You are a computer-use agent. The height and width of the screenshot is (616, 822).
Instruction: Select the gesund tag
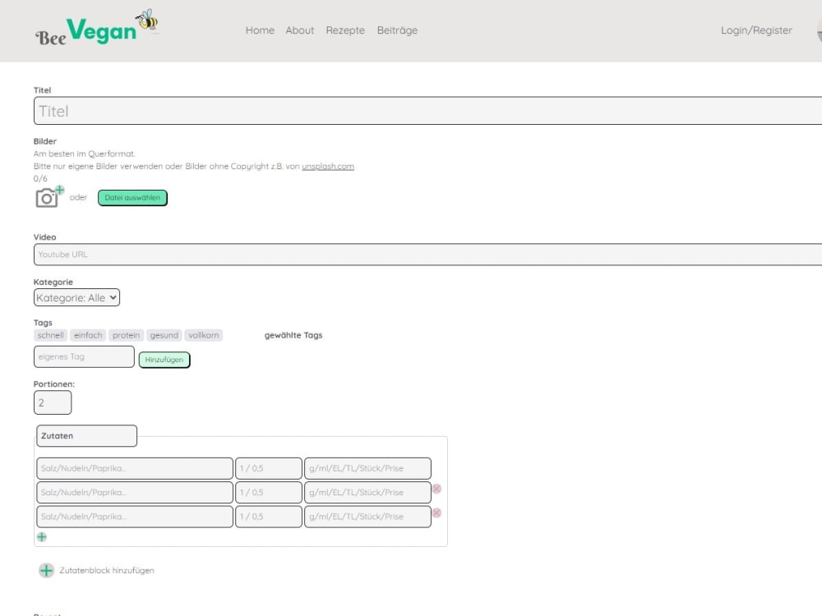click(x=164, y=335)
